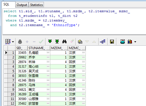Click t_studentinfo in the SQL text
The height and width of the screenshot is (106, 146).
click(x=33, y=16)
